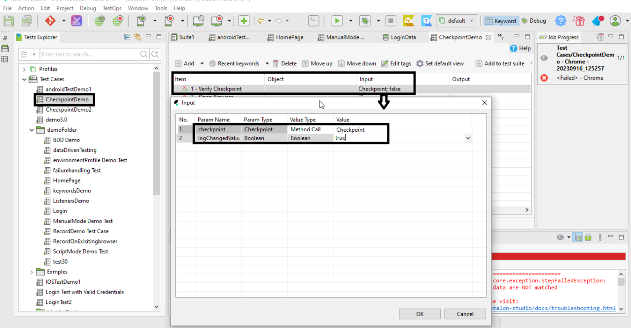Open the Boolean value dropdown arrow

pos(467,138)
